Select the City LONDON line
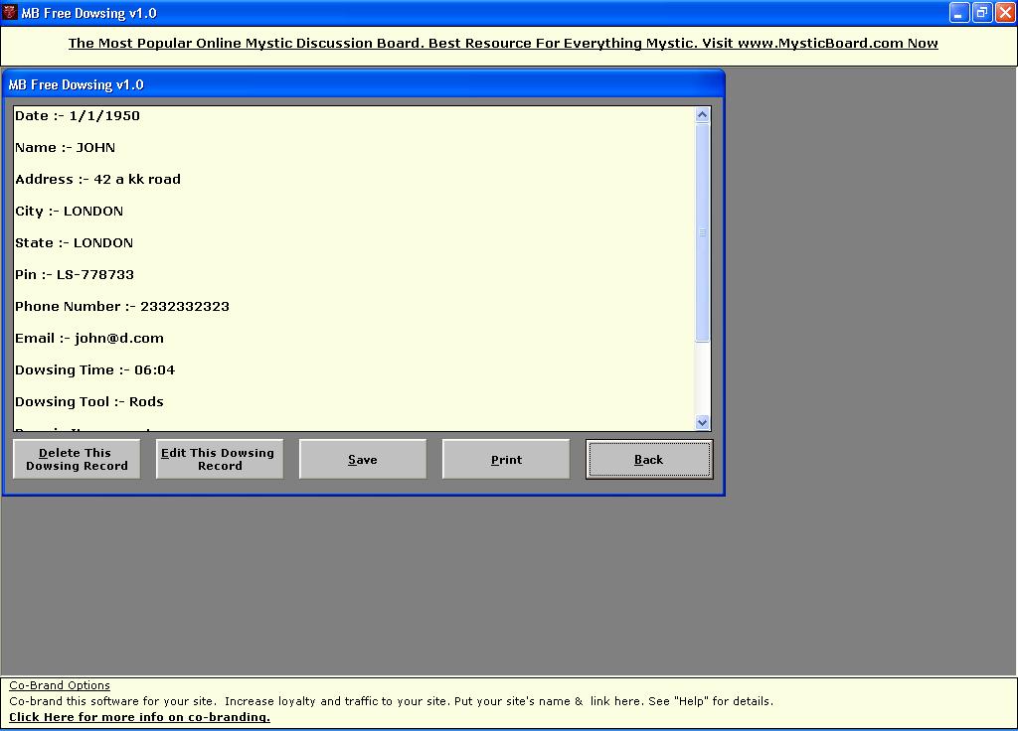The height and width of the screenshot is (731, 1018). point(69,212)
